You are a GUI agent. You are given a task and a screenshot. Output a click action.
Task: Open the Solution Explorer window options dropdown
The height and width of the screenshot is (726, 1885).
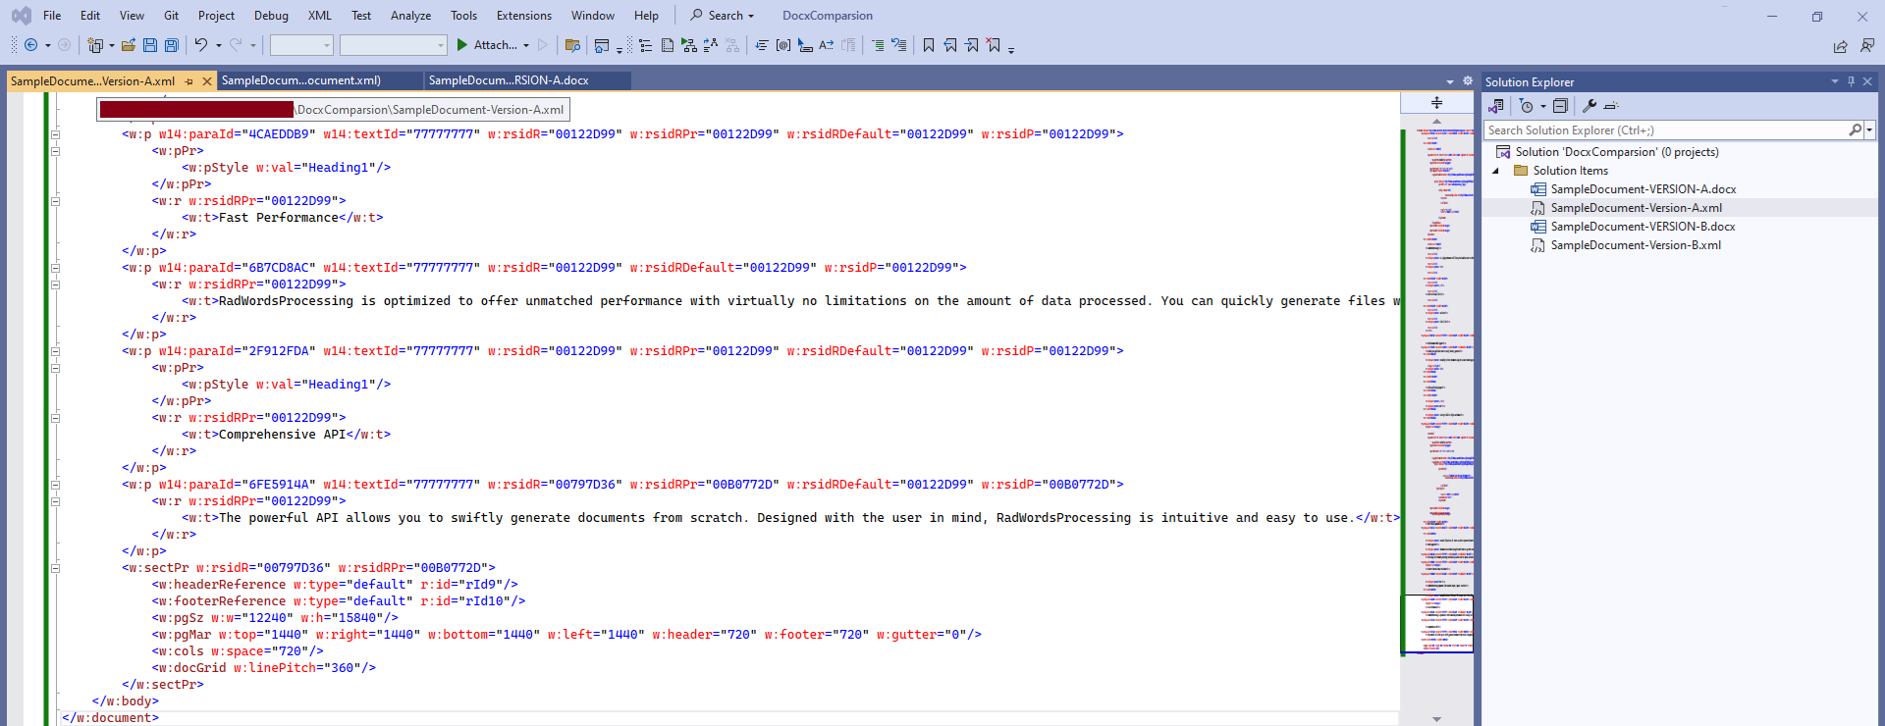(x=1834, y=81)
